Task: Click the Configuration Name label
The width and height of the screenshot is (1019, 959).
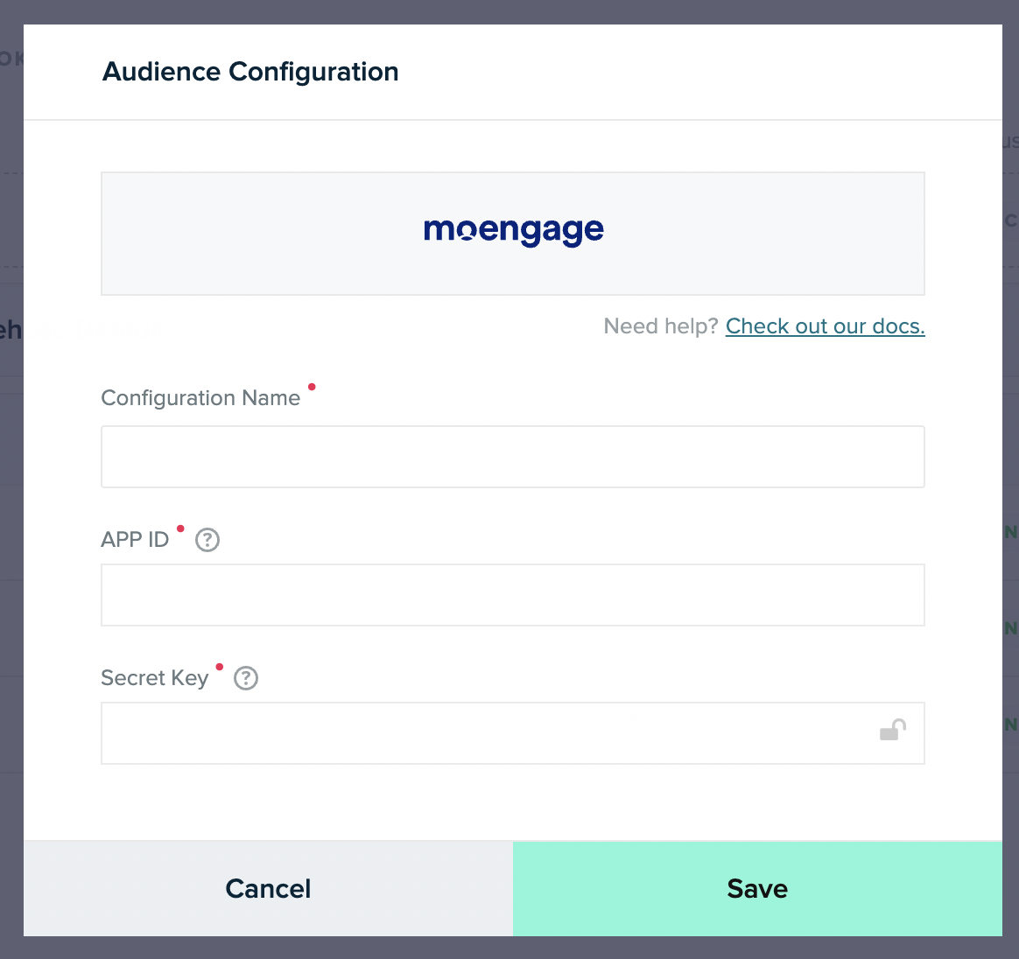Action: click(200, 397)
